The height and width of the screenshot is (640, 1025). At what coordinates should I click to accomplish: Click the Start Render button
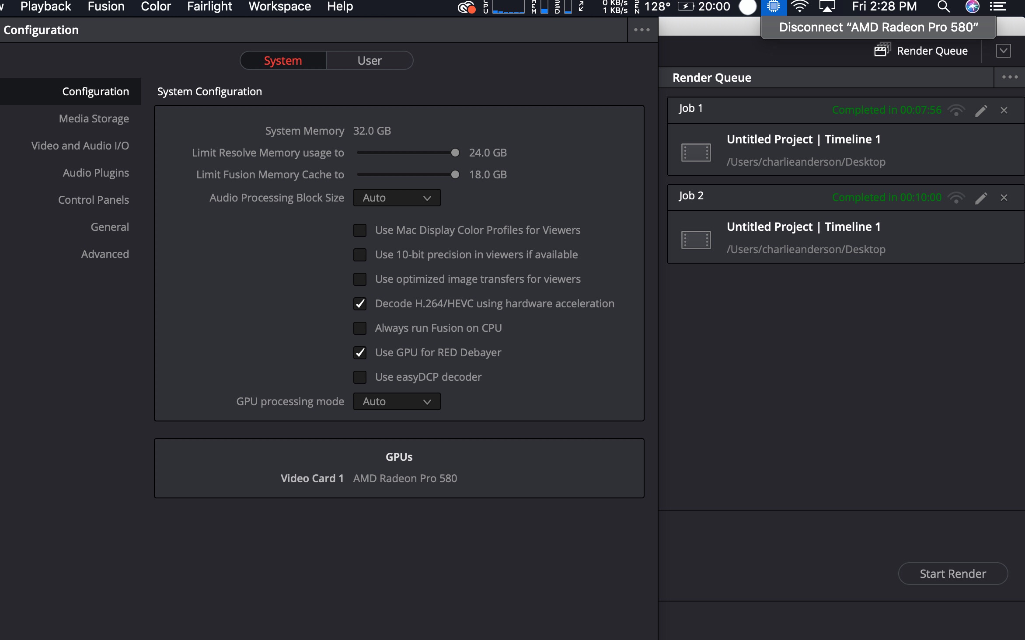[x=952, y=574]
